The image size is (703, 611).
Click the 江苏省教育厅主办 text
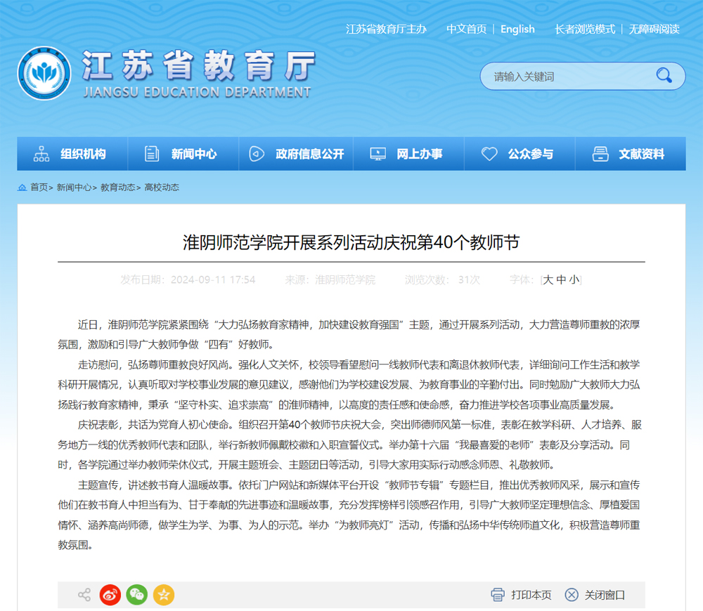click(x=386, y=29)
